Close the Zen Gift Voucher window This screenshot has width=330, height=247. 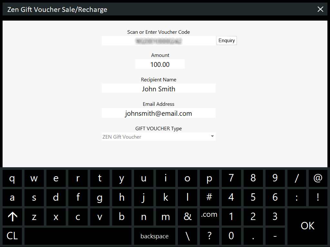320,9
